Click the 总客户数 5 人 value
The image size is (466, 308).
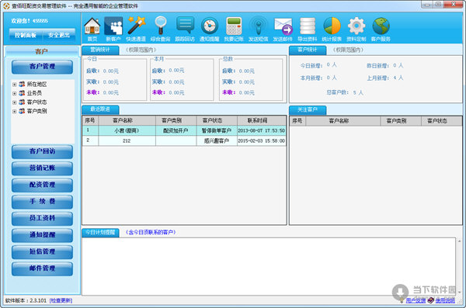358,92
